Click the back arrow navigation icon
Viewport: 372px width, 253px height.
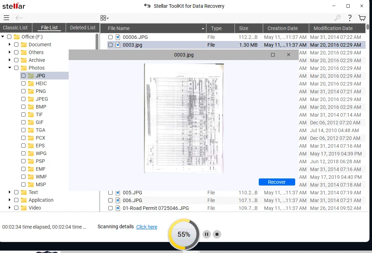pyautogui.click(x=18, y=18)
